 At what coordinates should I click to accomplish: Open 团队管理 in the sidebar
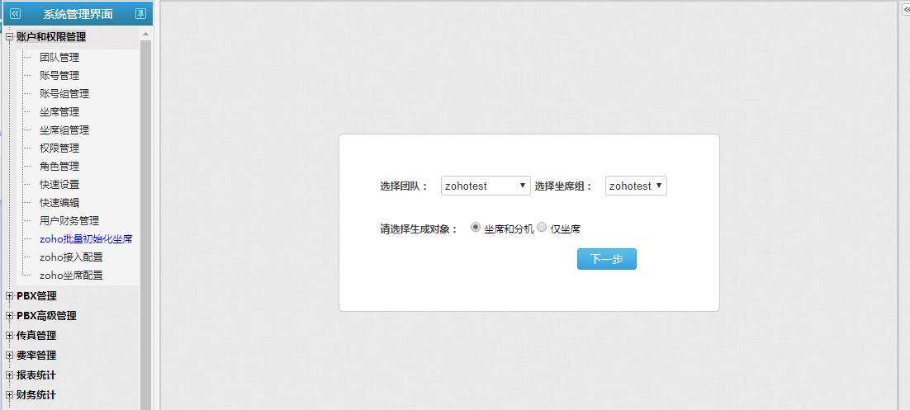[59, 58]
